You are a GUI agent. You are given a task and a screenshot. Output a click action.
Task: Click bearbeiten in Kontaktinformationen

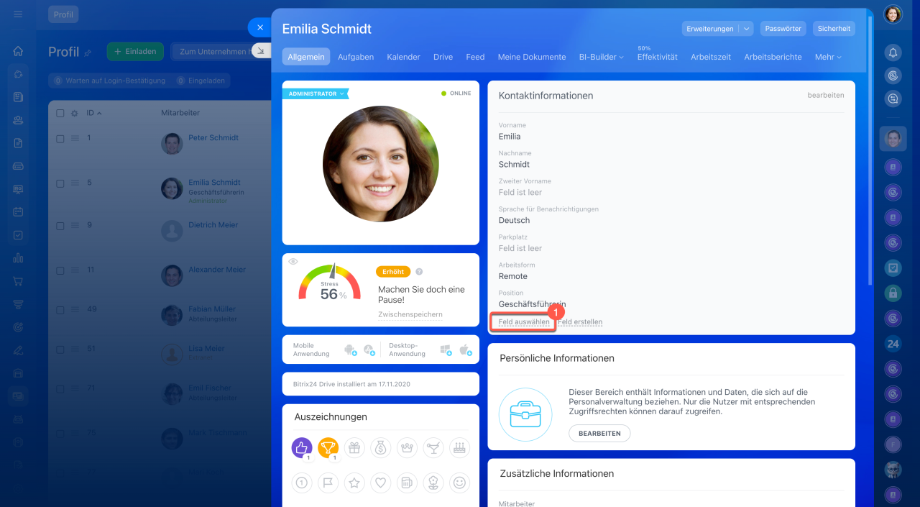[x=826, y=95]
